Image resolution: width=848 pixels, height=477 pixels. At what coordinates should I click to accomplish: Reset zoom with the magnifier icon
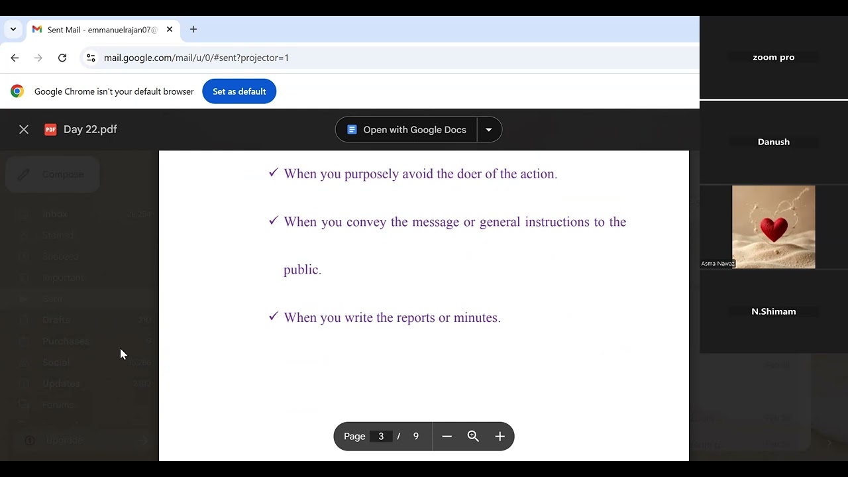tap(473, 436)
